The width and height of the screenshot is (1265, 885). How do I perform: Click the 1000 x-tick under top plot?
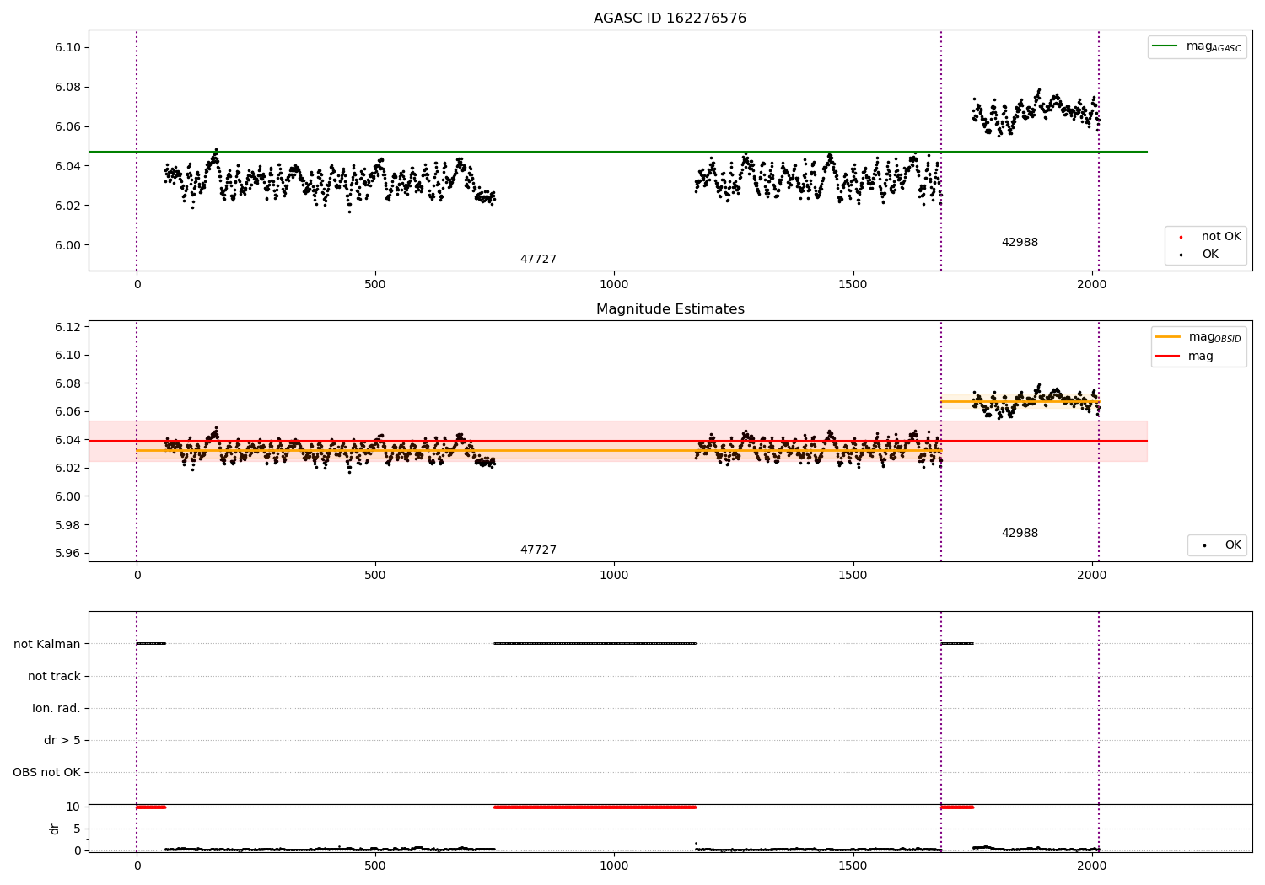614,284
